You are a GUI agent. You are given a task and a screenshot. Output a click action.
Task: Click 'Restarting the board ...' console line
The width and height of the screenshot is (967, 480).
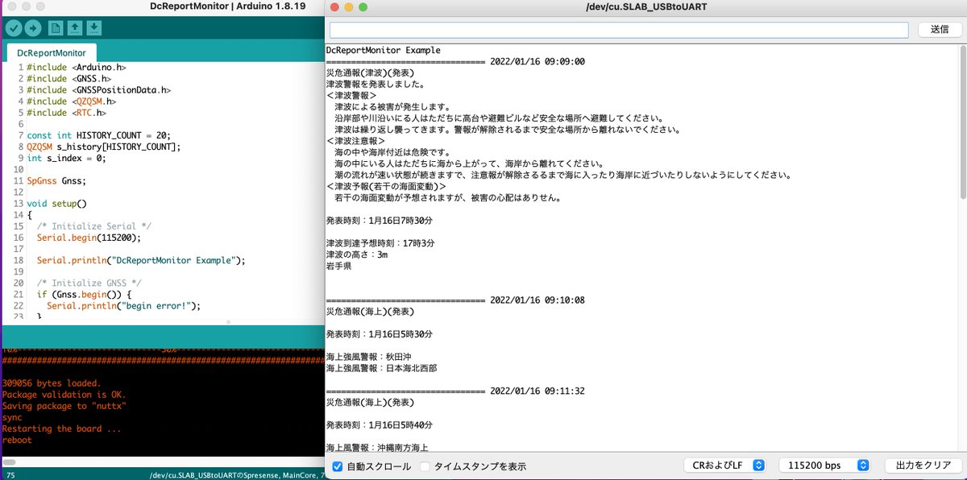[62, 428]
